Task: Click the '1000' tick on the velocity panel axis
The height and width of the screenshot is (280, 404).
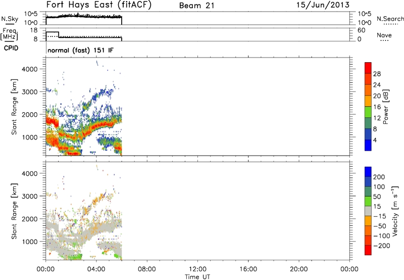Action: click(x=30, y=242)
